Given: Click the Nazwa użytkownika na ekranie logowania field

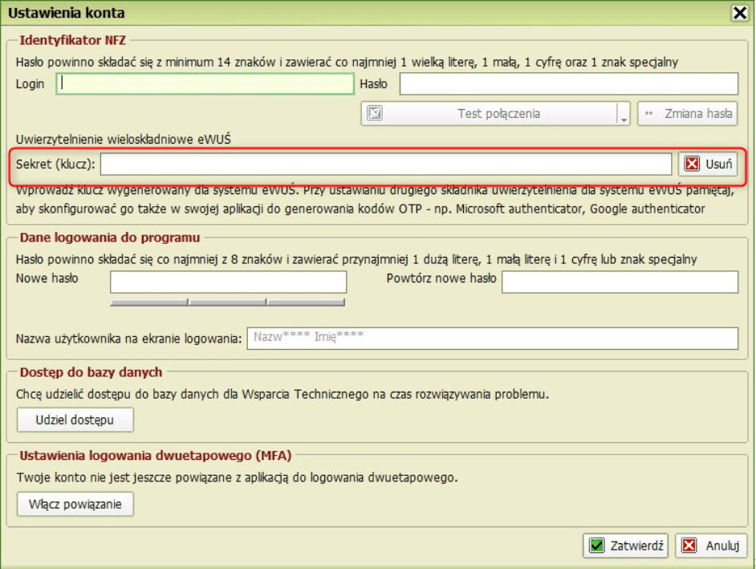Looking at the screenshot, I should (x=492, y=338).
